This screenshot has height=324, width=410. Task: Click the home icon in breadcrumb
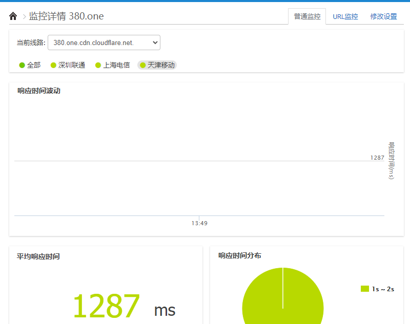pos(13,16)
